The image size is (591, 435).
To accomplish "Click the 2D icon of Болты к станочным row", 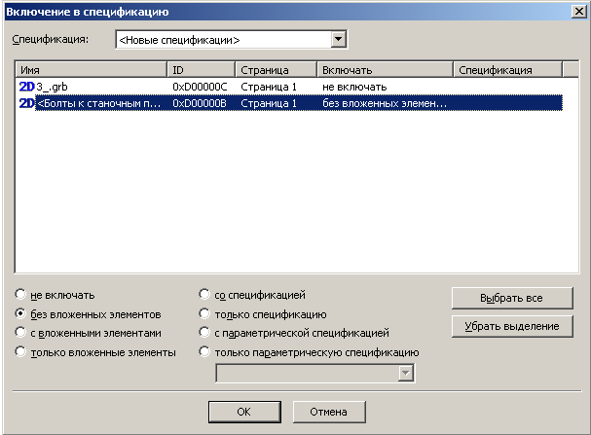I will coord(26,103).
